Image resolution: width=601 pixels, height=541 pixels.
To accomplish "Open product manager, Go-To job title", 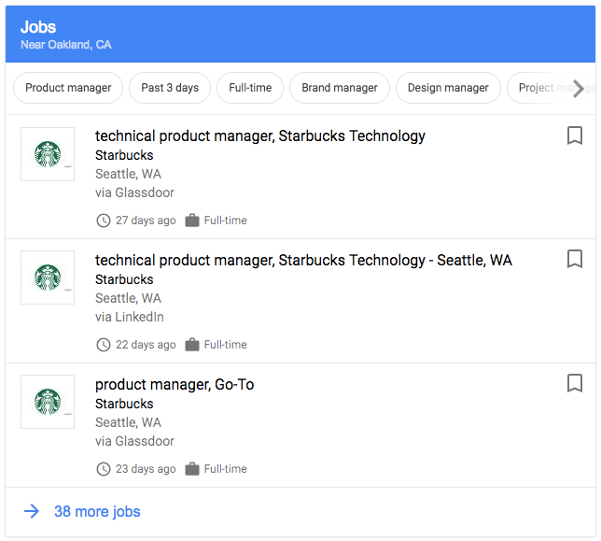I will (175, 384).
